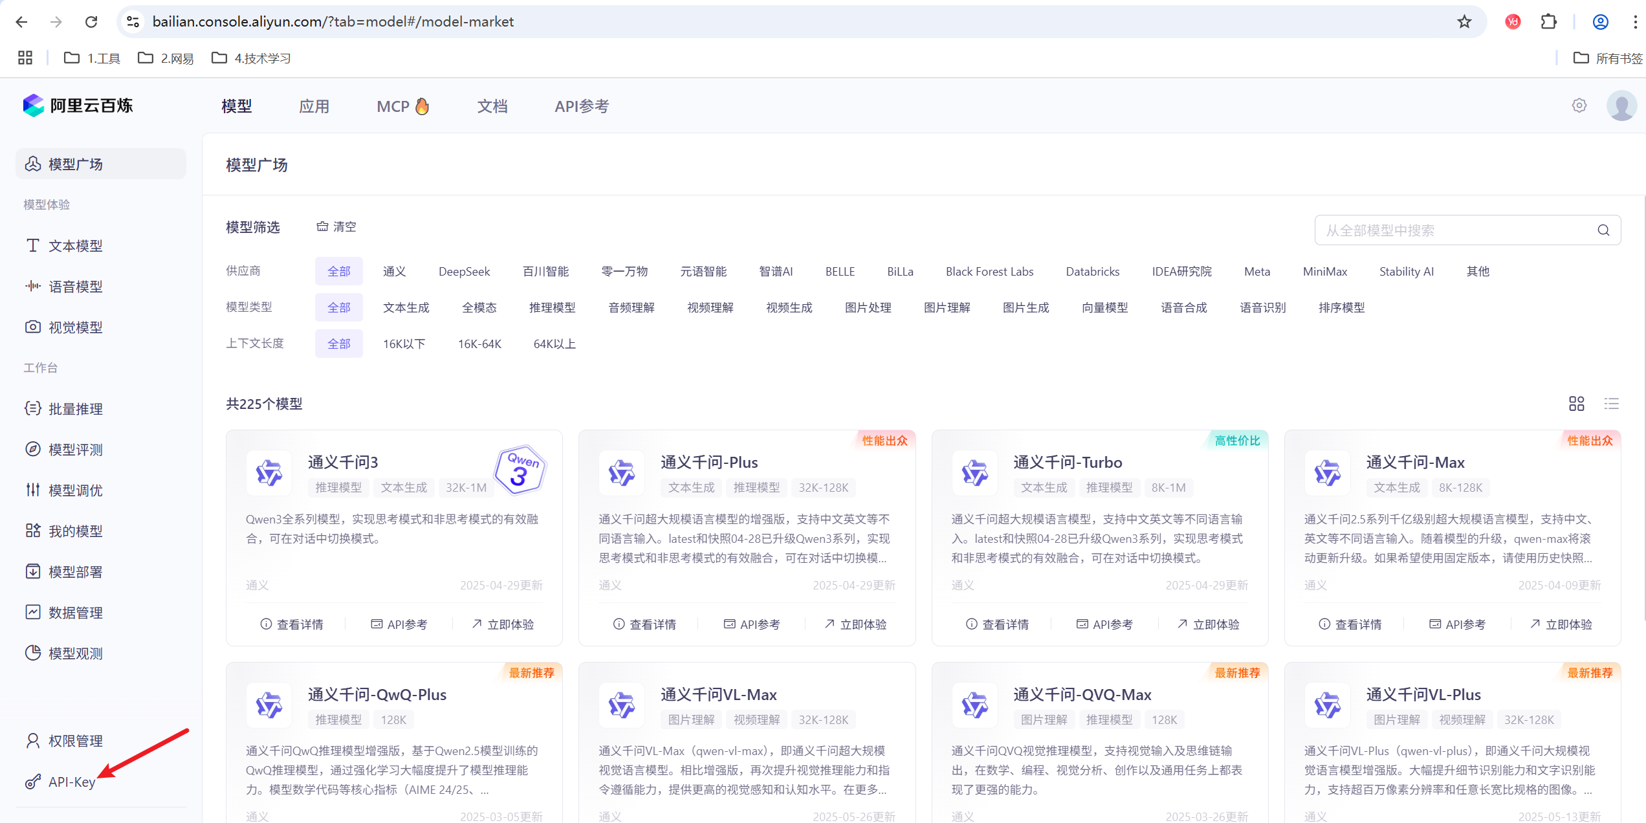Switch to the 应用 top tab
The width and height of the screenshot is (1646, 823).
point(314,106)
